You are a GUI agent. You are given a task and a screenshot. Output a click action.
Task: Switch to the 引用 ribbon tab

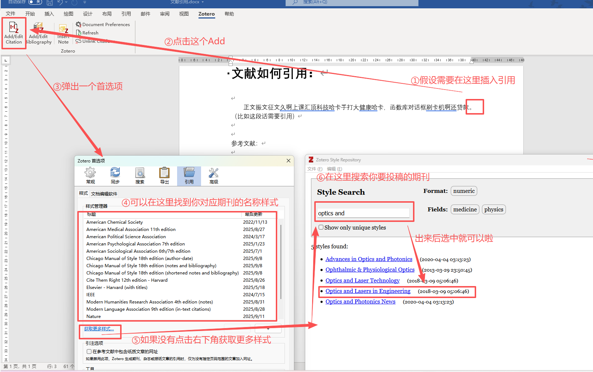point(126,14)
